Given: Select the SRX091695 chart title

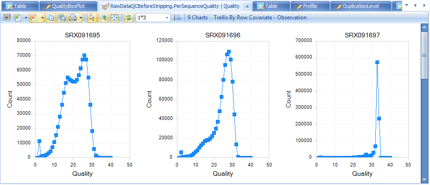Looking at the screenshot, I should [x=82, y=35].
